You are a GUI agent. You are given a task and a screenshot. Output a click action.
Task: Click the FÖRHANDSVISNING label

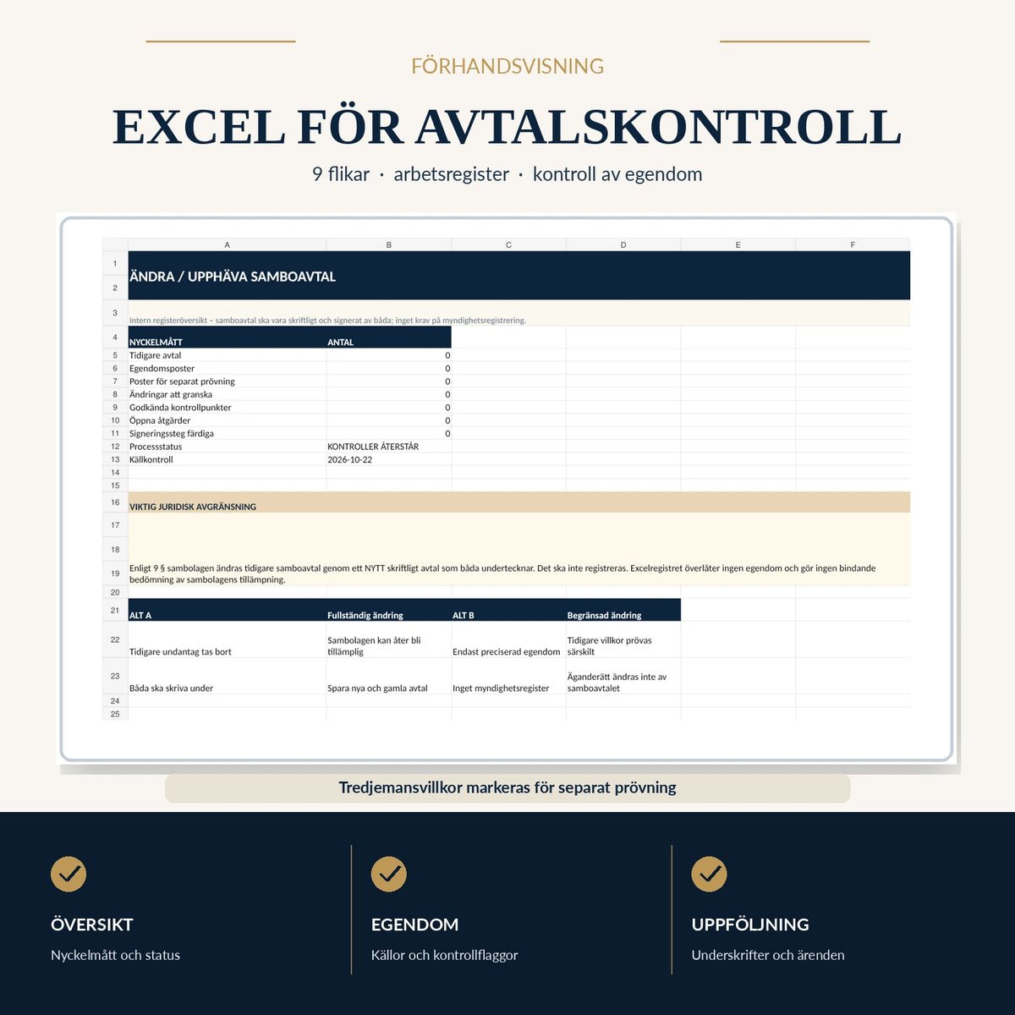point(507,66)
